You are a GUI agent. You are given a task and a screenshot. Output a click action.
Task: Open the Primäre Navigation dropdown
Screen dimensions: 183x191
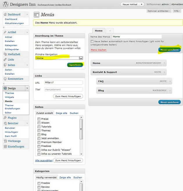[x=59, y=58]
